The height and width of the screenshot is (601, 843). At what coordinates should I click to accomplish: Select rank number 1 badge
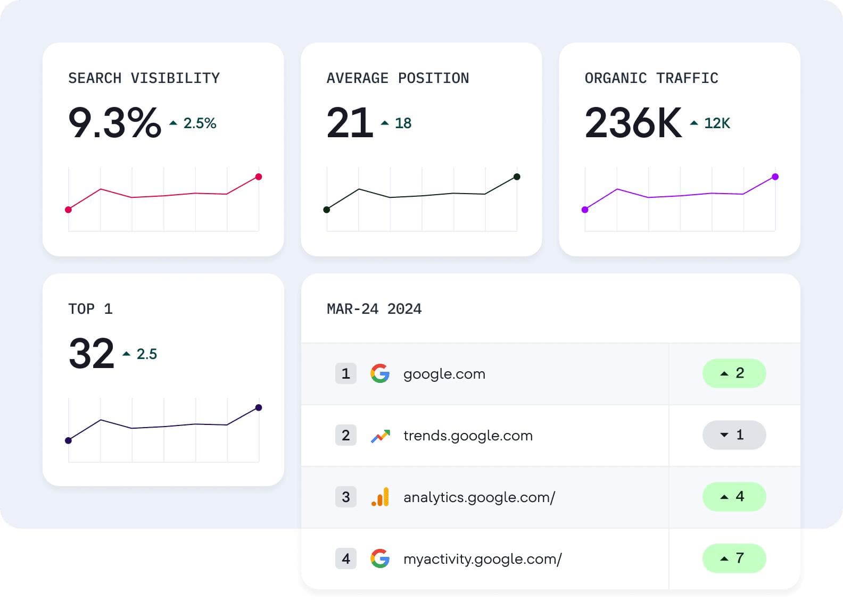[346, 373]
